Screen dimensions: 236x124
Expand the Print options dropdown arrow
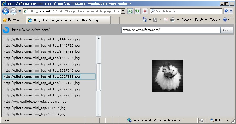click(x=178, y=20)
